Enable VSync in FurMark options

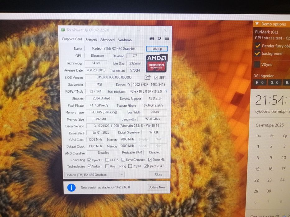257,64
